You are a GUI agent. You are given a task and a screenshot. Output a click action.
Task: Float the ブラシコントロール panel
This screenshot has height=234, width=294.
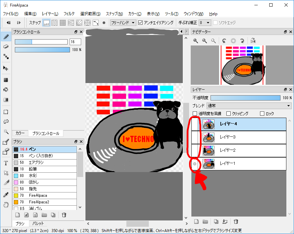tap(76, 32)
